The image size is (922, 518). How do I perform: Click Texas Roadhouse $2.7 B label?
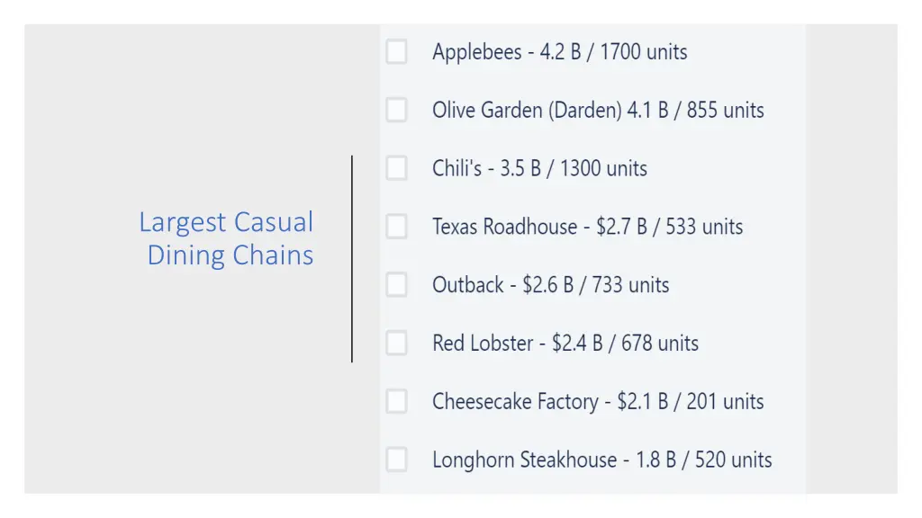coord(587,227)
